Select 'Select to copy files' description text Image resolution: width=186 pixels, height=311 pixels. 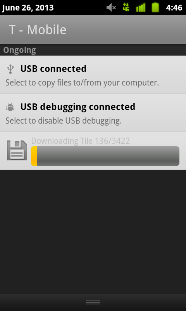click(82, 83)
